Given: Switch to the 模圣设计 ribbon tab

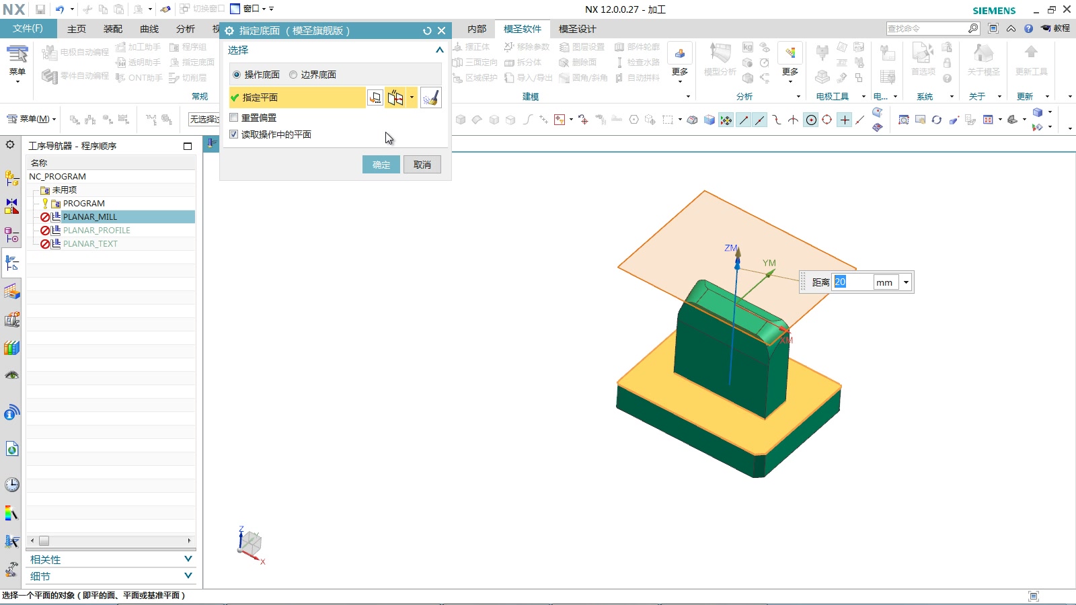Looking at the screenshot, I should (577, 29).
